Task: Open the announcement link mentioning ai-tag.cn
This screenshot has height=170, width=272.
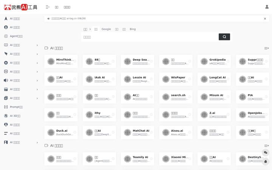Action: point(68,19)
